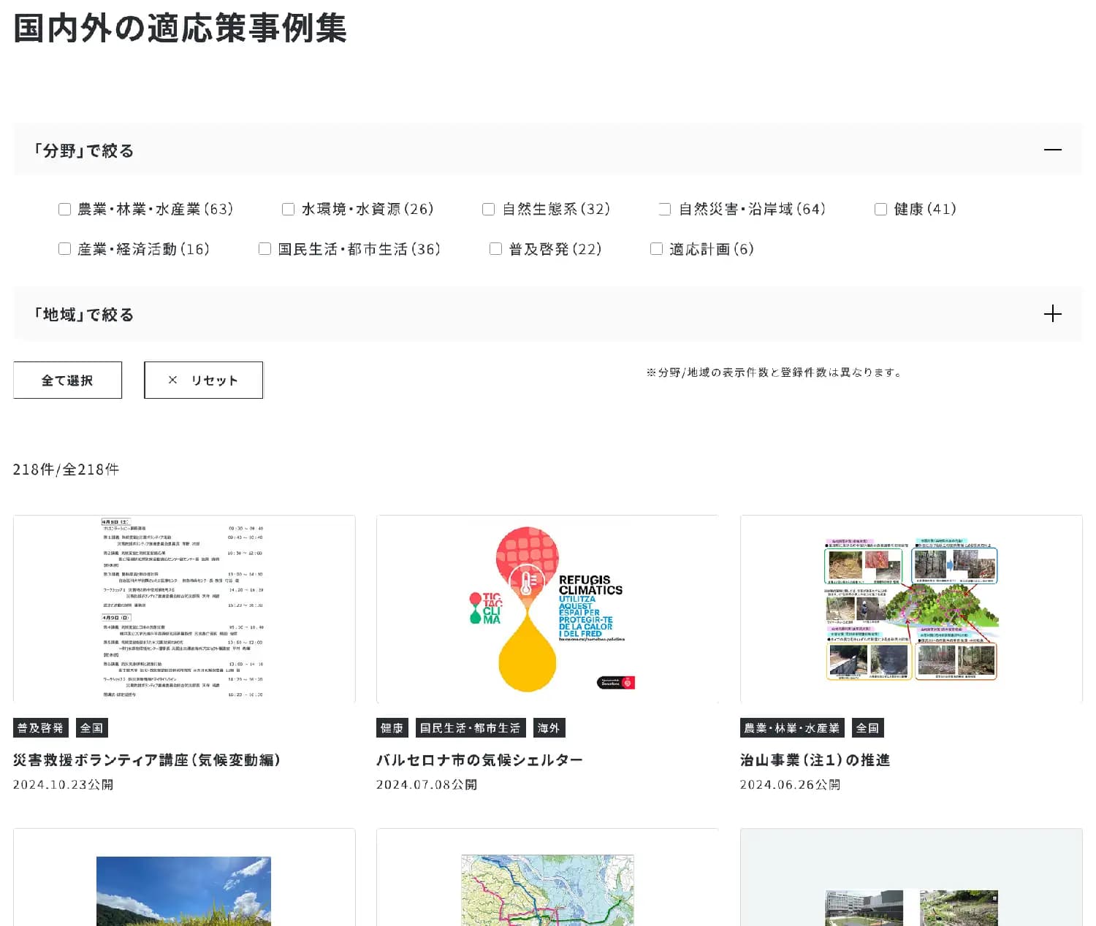Screen dimensions: 1096x926
Task: Open the rice field photo thumbnail
Action: [x=184, y=891]
